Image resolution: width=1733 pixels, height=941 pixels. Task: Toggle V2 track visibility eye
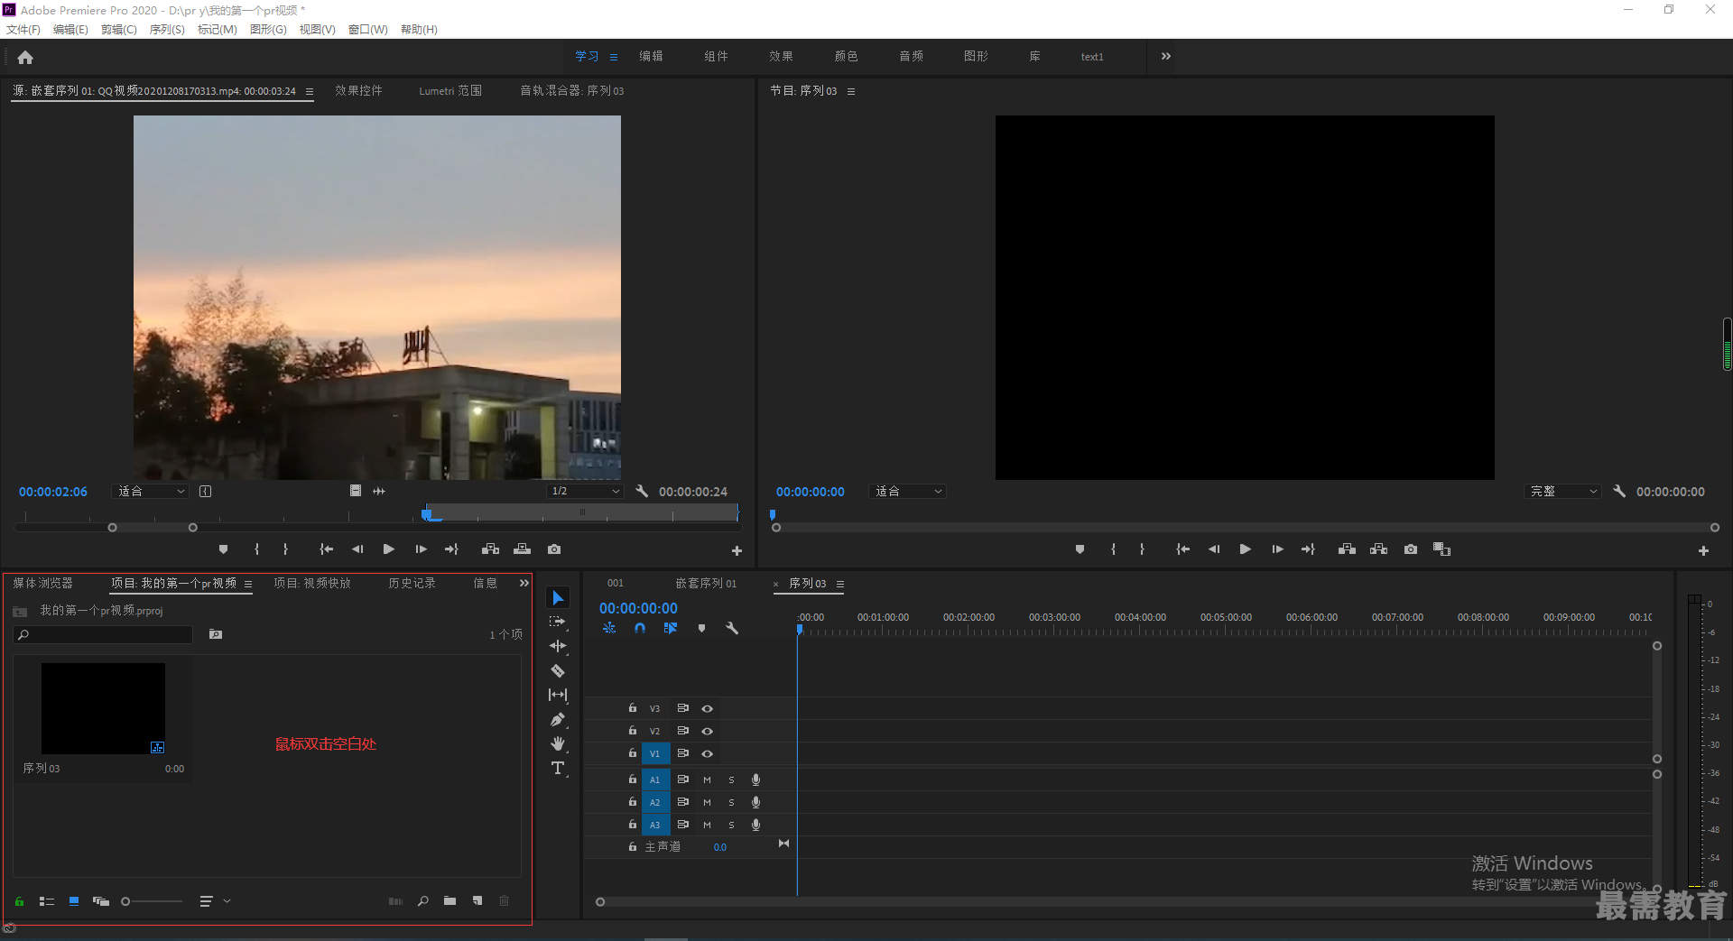coord(708,731)
